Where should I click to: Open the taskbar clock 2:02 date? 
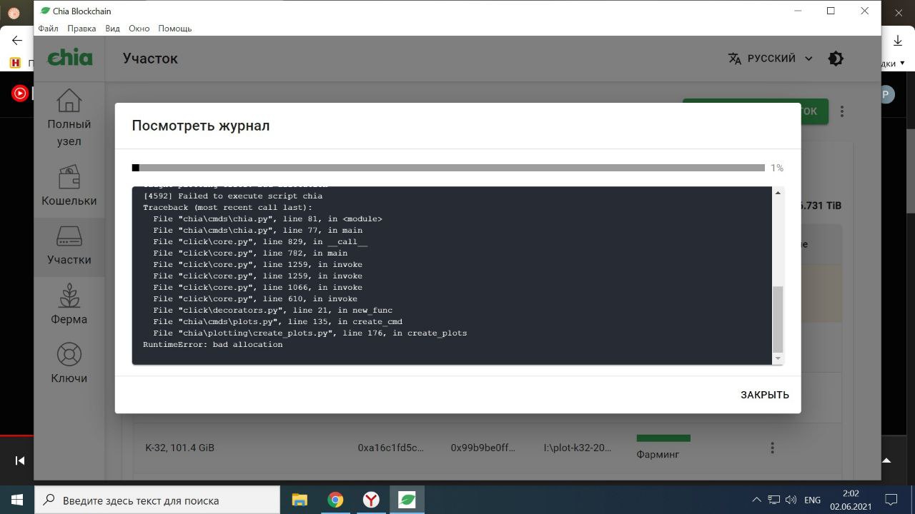click(x=851, y=500)
